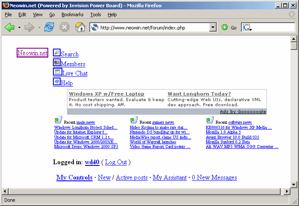Open the Bookmarks menu
Viewport: 299px width, 206px height.
coord(73,15)
